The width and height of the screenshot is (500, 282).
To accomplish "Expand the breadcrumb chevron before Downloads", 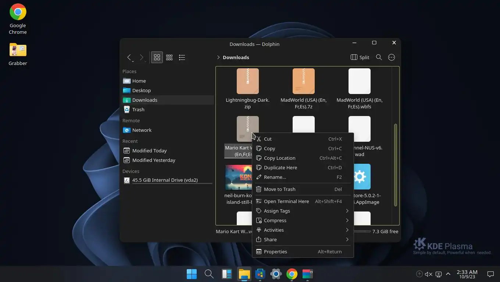I will click(218, 57).
